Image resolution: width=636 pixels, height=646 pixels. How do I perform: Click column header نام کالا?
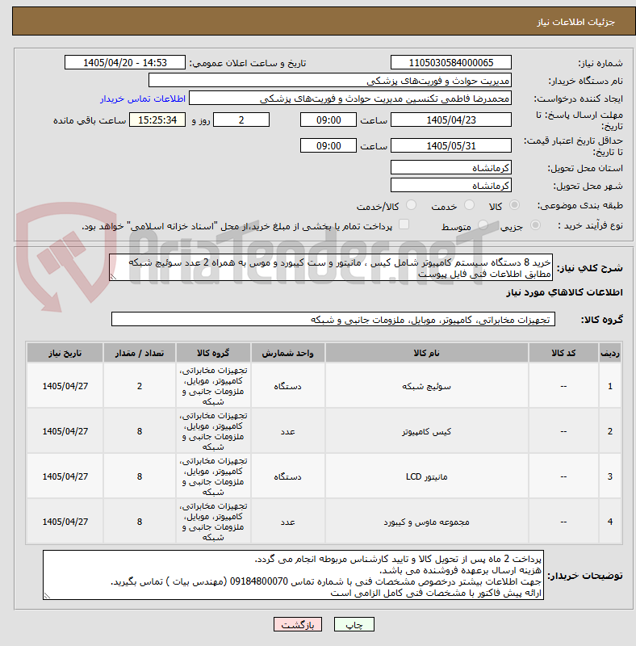427,353
